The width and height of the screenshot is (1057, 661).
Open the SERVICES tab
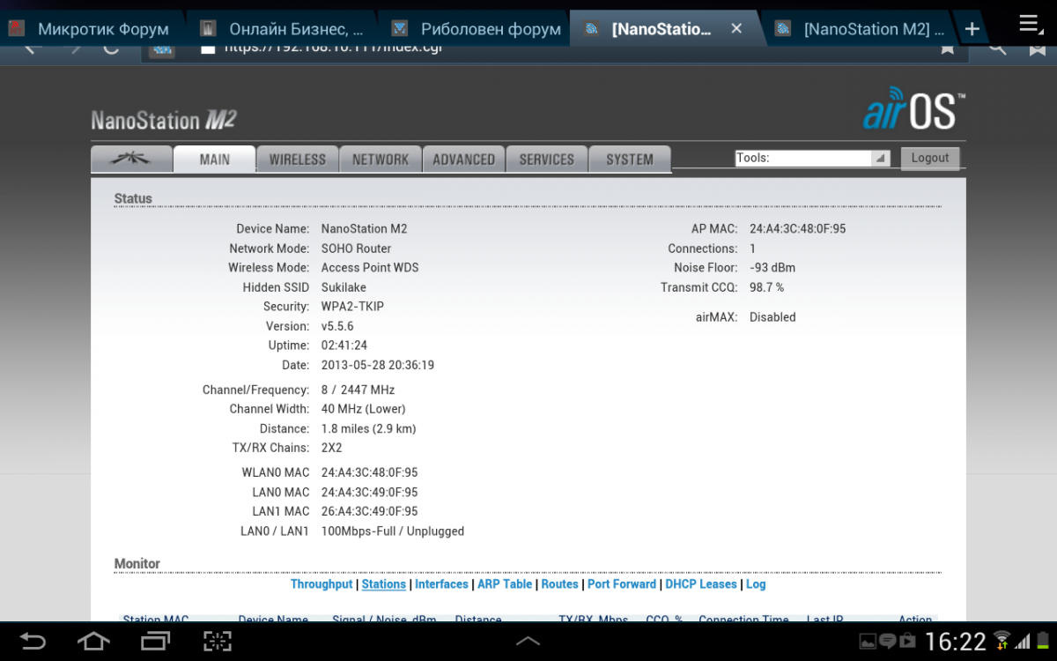(x=546, y=160)
